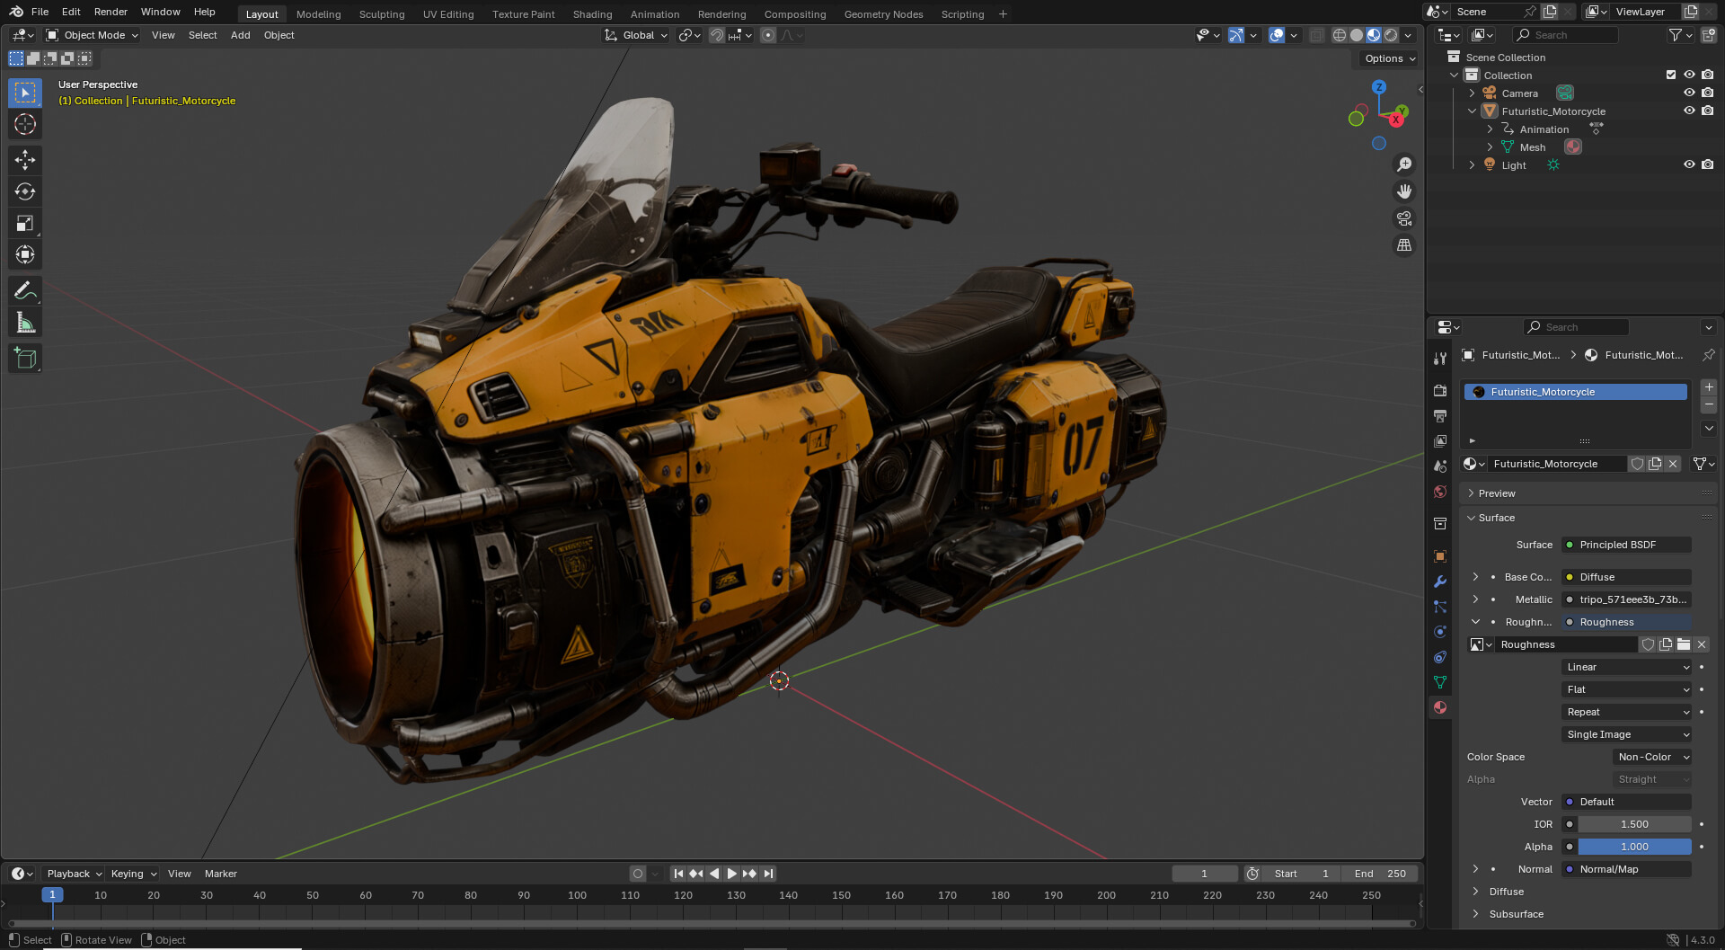The height and width of the screenshot is (950, 1725).
Task: Click the viewport Options button
Action: tap(1389, 58)
